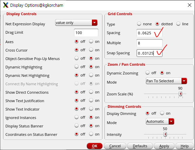
Task: Turn Show Direct Connections on
Action: pos(91,92)
